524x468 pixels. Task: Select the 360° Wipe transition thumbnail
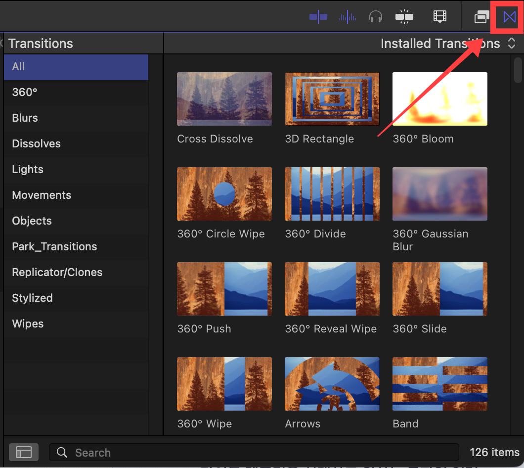tap(224, 384)
